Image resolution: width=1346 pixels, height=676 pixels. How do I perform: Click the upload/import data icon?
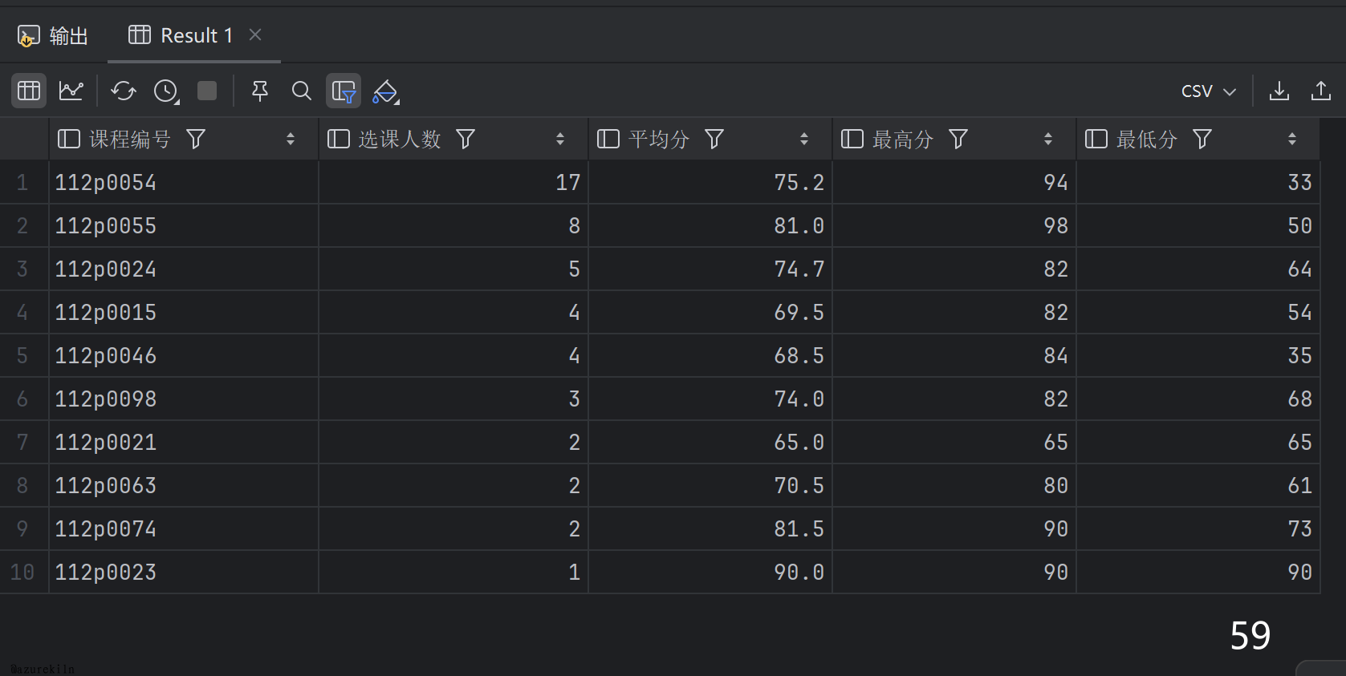point(1320,91)
